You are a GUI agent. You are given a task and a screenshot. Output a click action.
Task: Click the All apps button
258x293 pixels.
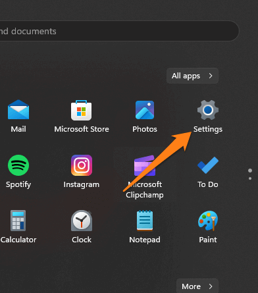pos(192,76)
